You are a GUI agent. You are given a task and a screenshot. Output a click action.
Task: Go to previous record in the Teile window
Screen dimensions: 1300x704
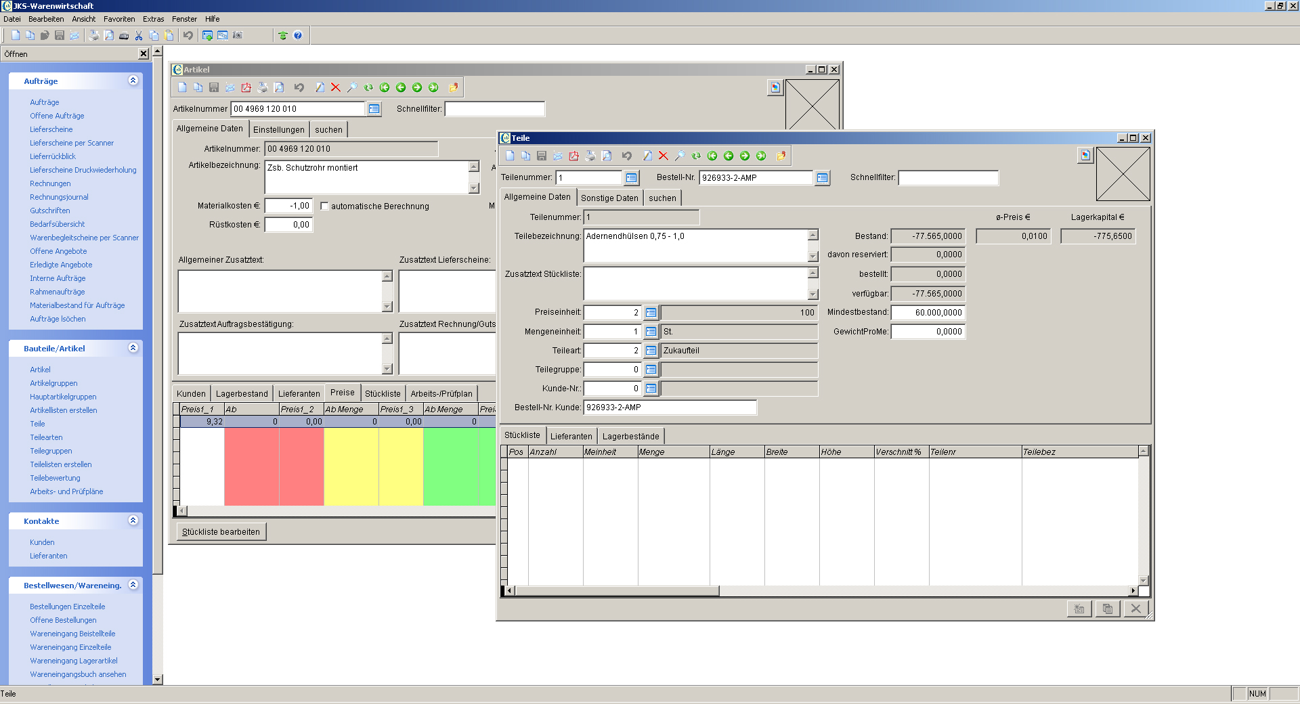729,156
